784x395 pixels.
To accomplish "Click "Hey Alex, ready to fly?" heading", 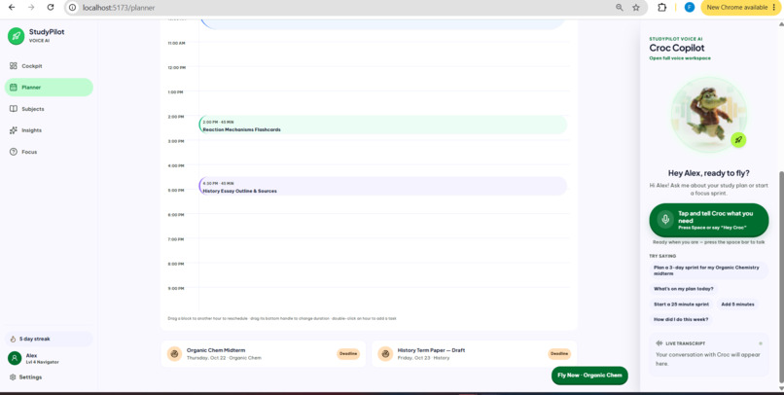I will [x=708, y=173].
